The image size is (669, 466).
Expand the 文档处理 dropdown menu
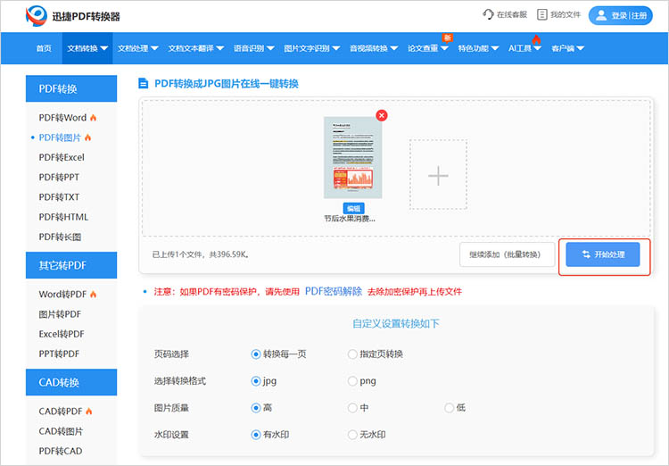[138, 48]
